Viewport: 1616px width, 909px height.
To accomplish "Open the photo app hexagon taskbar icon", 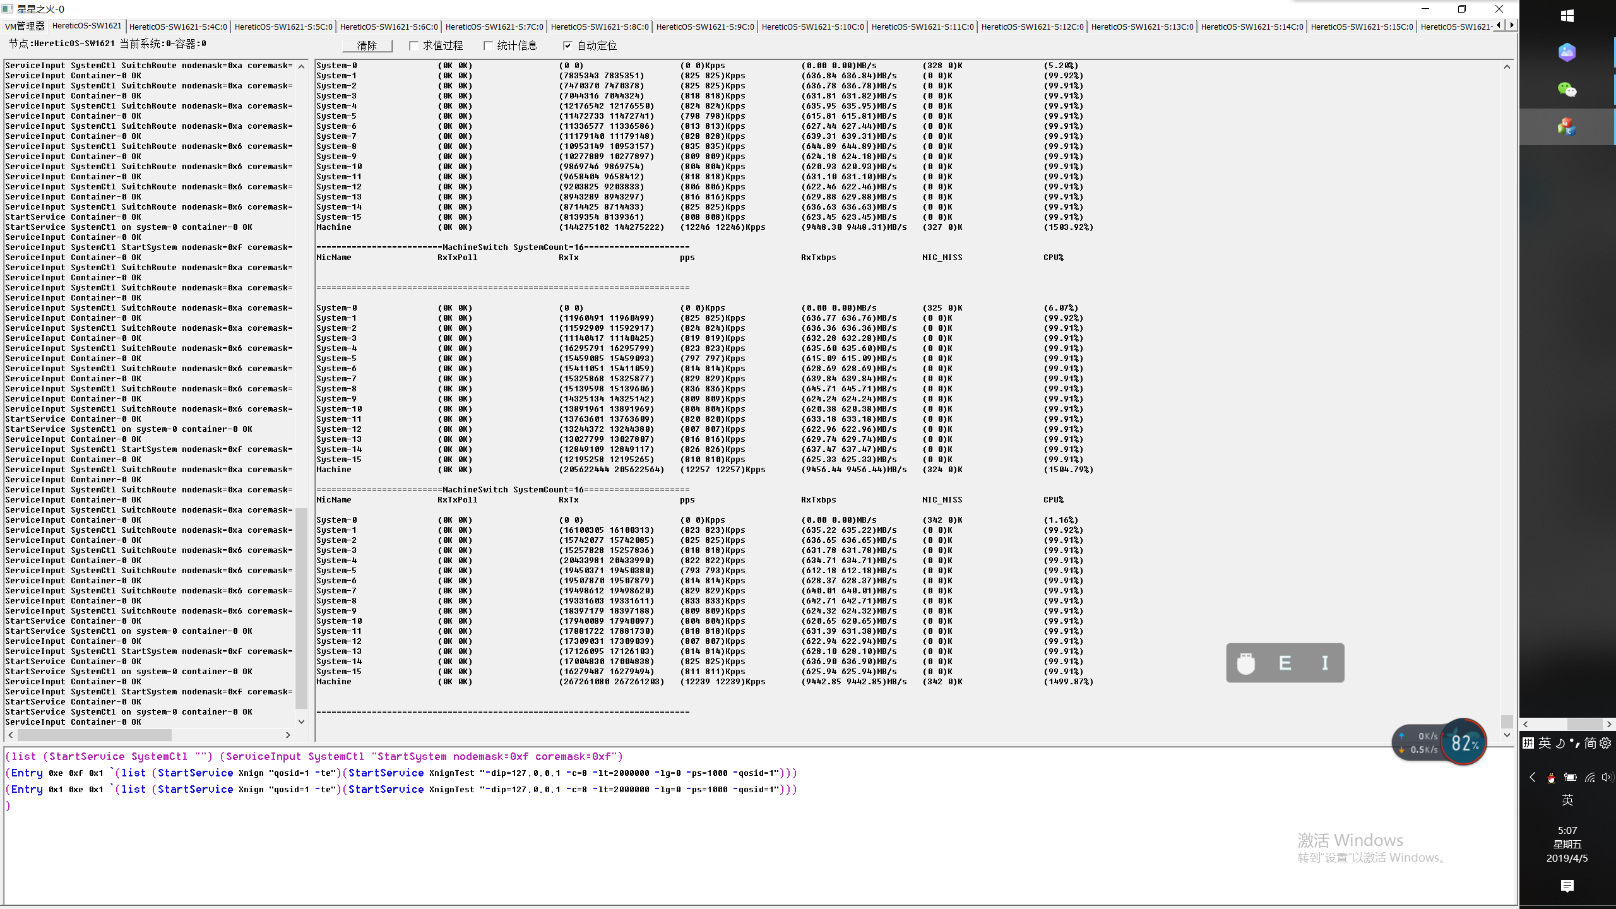I will tap(1567, 52).
